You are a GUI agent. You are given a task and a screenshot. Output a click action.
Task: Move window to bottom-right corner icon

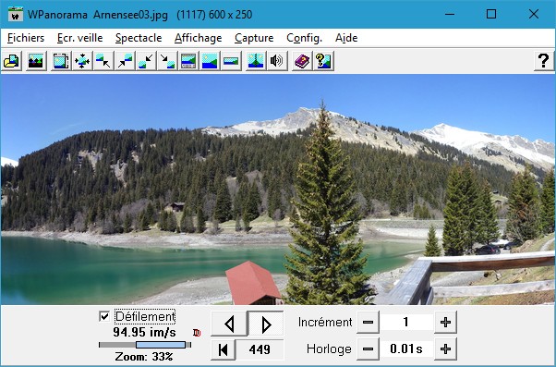[167, 61]
